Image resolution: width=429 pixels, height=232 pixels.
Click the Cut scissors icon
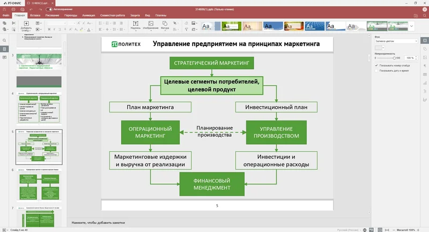(x=13, y=23)
